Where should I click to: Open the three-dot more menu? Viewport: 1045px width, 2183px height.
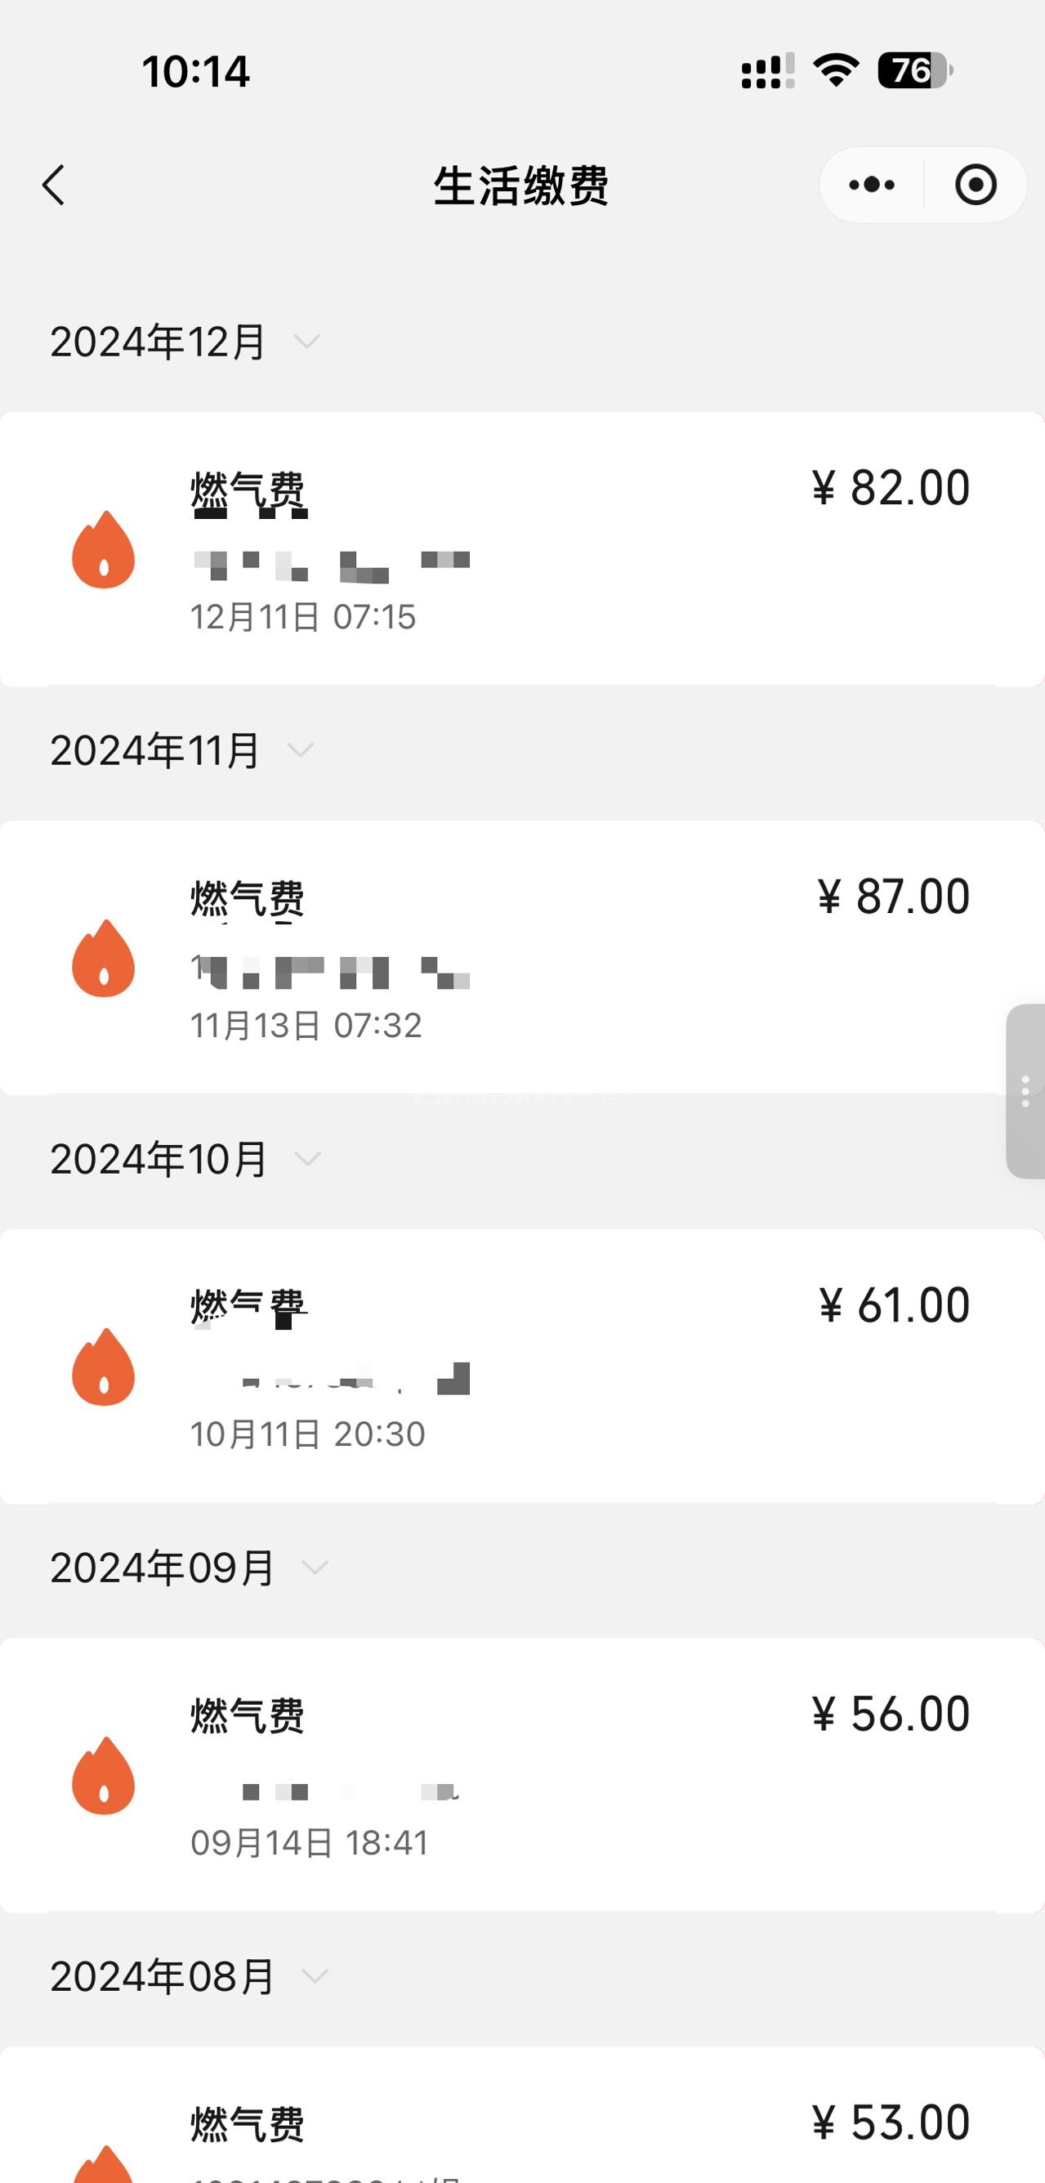pos(872,185)
